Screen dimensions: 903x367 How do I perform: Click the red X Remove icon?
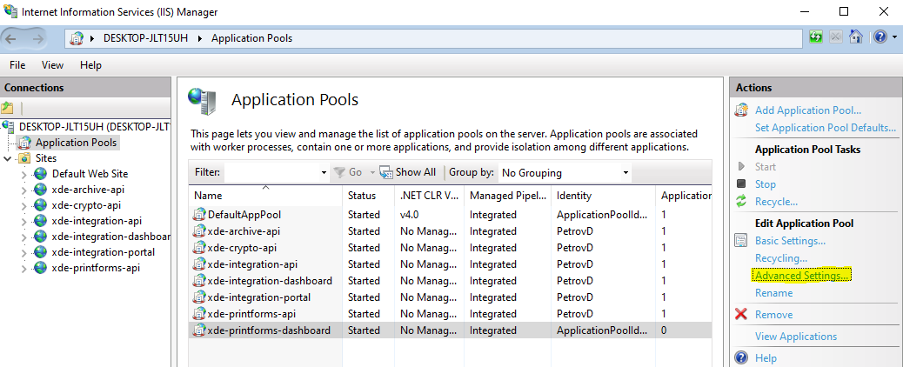tap(742, 315)
